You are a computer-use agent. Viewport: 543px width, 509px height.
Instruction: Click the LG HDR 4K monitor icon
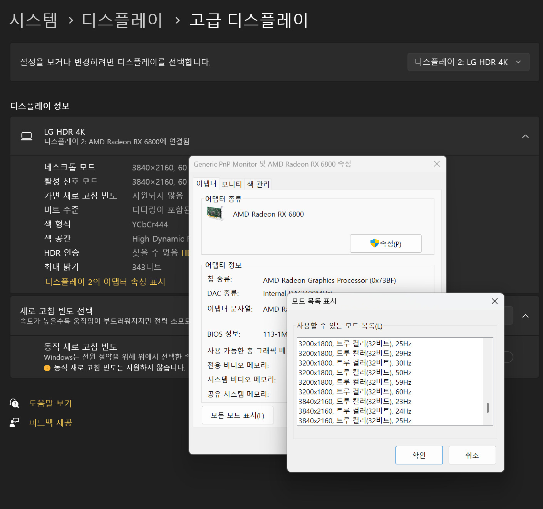(27, 136)
